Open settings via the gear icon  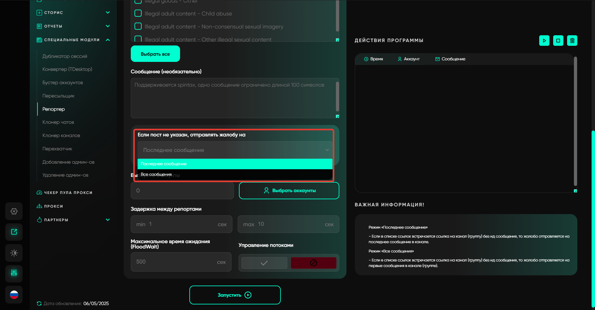tap(14, 211)
